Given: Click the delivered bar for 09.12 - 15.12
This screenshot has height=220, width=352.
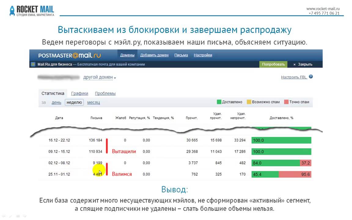Looking at the screenshot, I should [281, 152].
